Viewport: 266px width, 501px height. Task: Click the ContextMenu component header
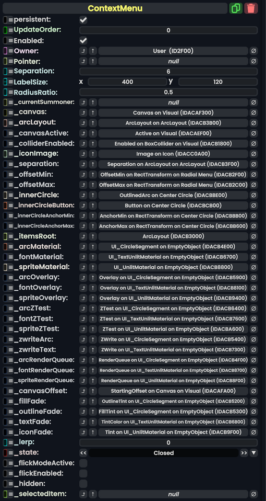pos(115,8)
